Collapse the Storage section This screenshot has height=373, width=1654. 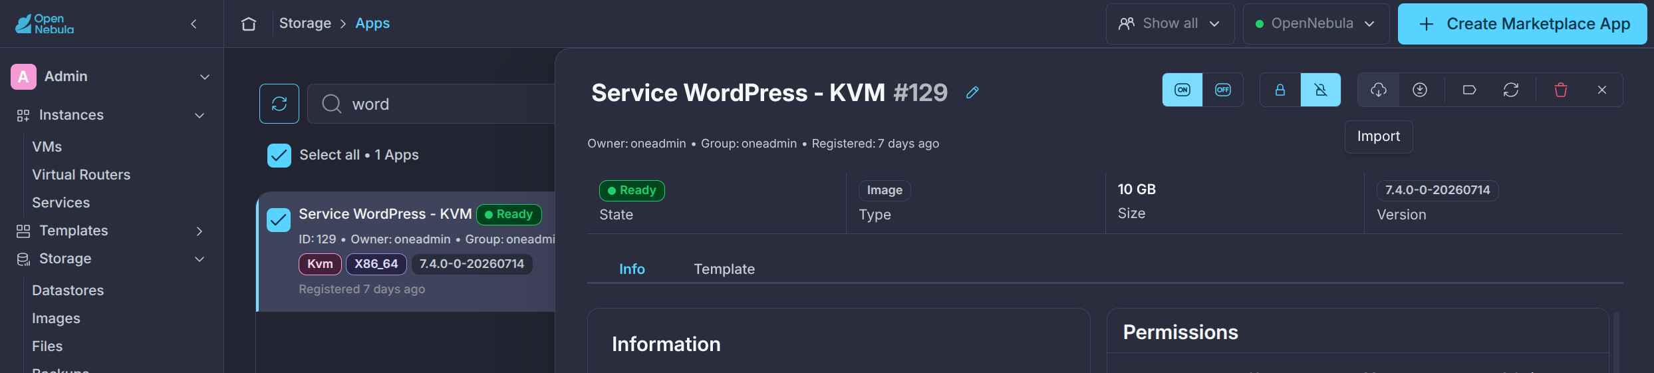coord(200,259)
